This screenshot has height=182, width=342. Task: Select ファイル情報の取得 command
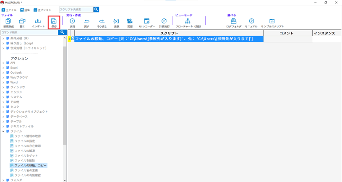[28, 136]
